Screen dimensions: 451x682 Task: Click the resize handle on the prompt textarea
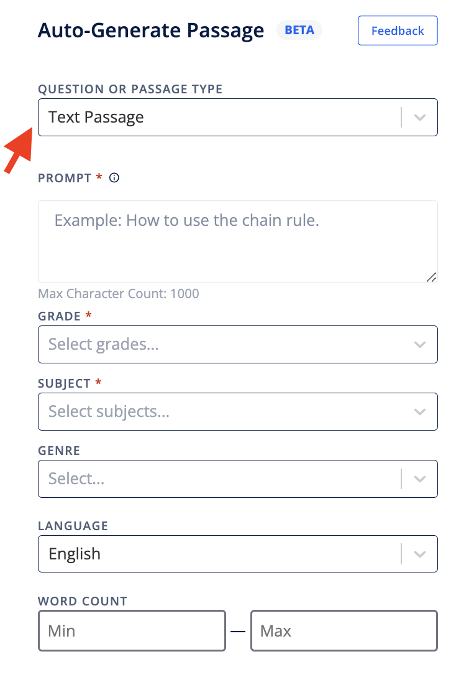(x=433, y=278)
